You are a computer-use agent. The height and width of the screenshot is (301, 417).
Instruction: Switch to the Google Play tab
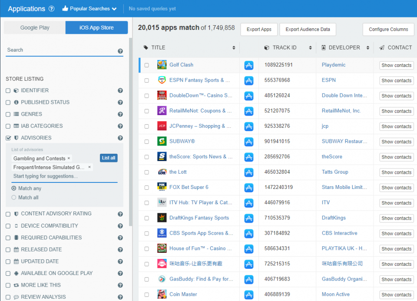point(35,28)
